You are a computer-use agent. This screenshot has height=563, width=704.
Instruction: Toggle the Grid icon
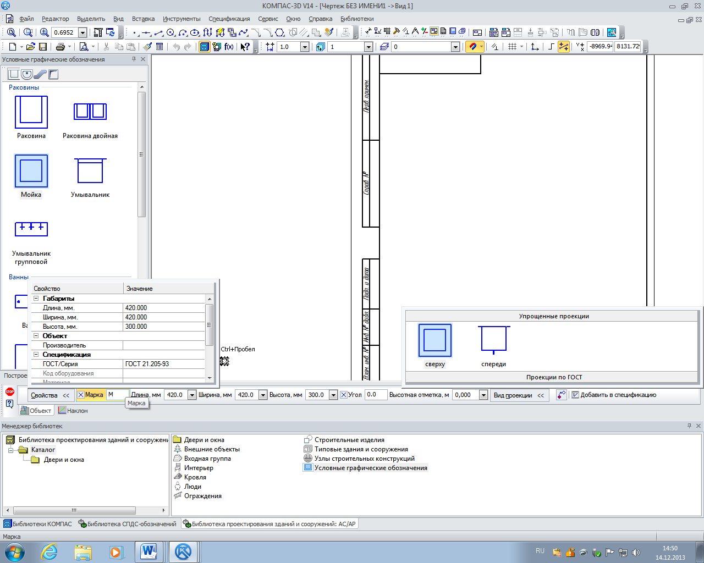click(512, 47)
